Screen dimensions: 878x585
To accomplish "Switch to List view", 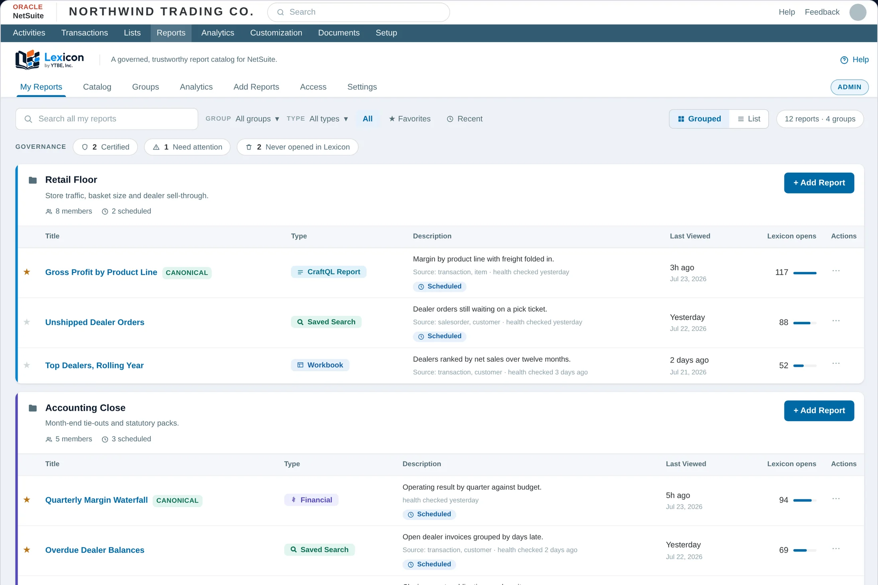I will coord(749,119).
